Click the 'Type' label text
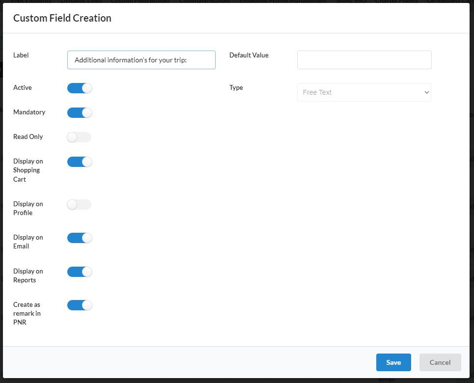Screen dimensions: 474x383 236,88
